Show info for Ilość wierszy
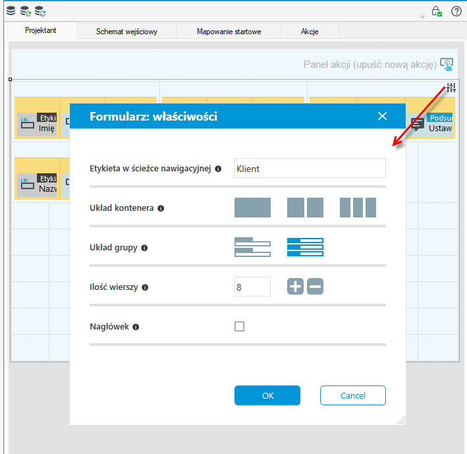The width and height of the screenshot is (467, 454). [145, 287]
